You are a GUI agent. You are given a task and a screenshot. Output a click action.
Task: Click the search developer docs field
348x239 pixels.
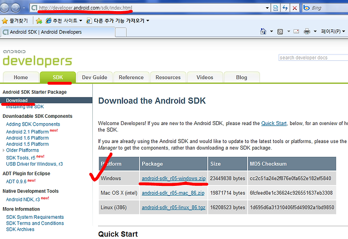click(313, 57)
